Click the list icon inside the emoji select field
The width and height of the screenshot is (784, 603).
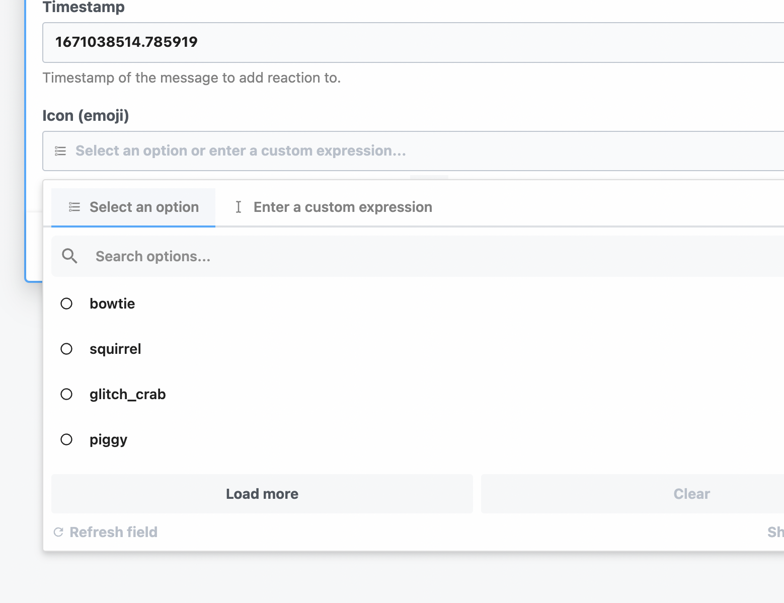(60, 151)
